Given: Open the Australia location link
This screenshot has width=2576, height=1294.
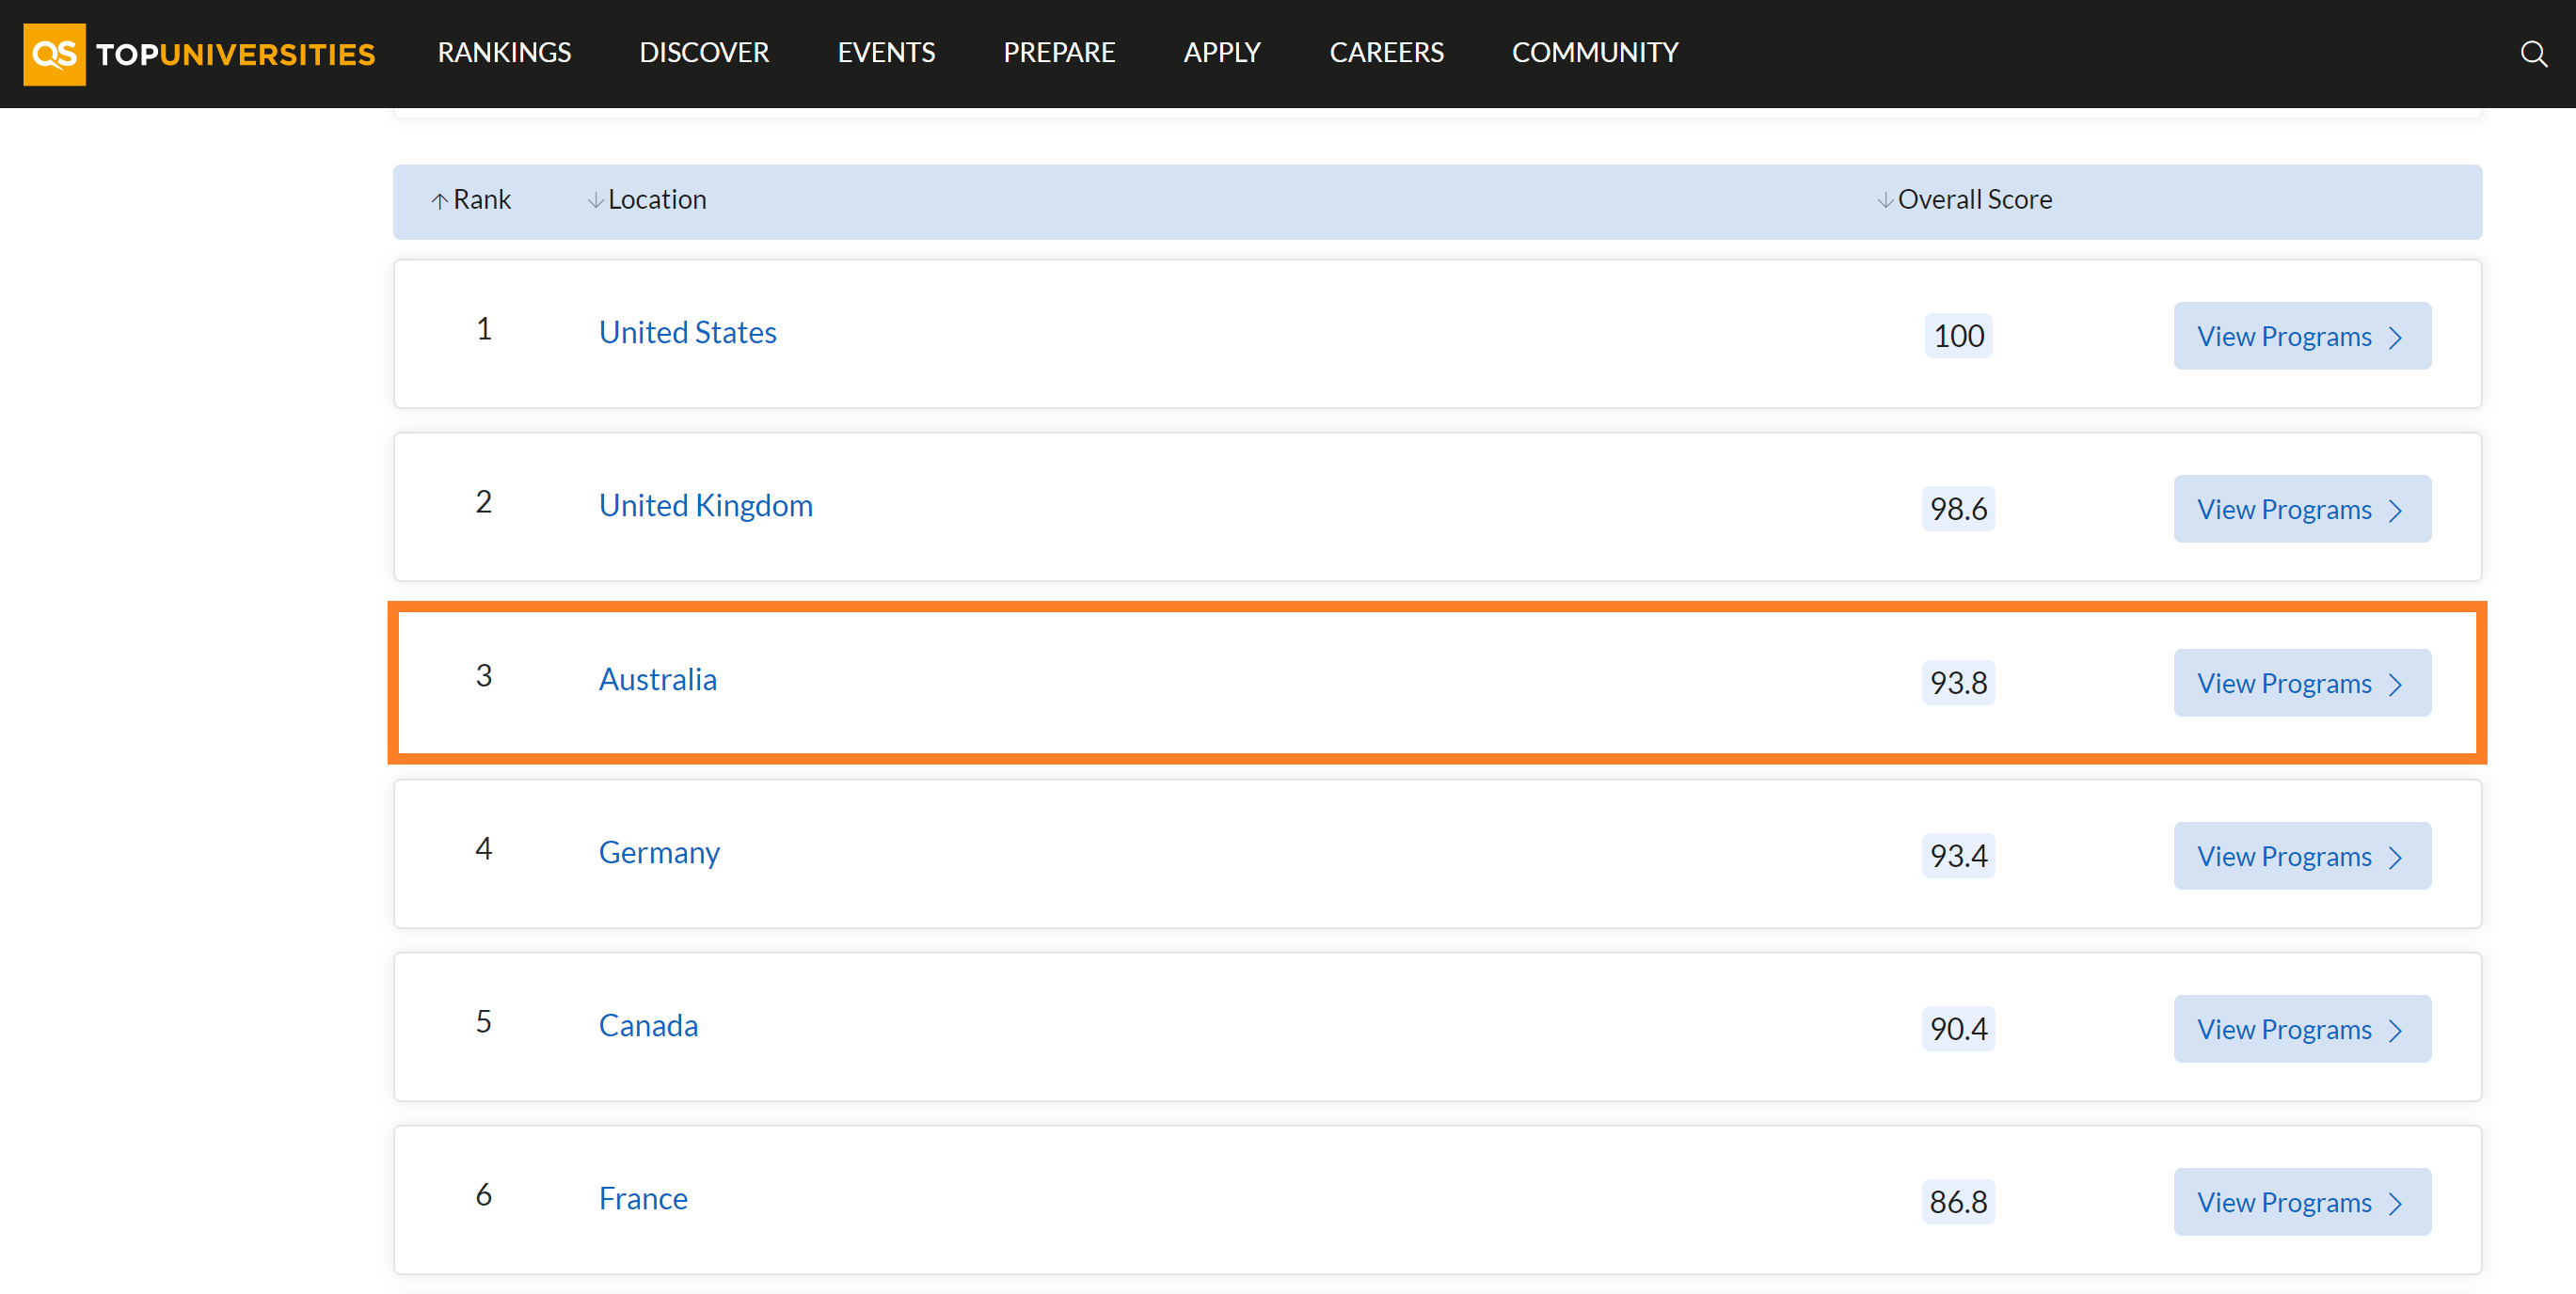Looking at the screenshot, I should (x=657, y=680).
